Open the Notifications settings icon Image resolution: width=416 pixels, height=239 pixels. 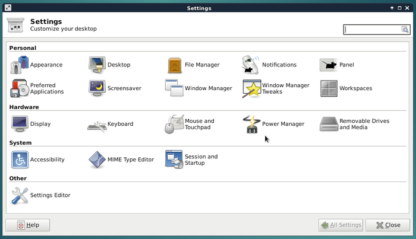point(250,65)
